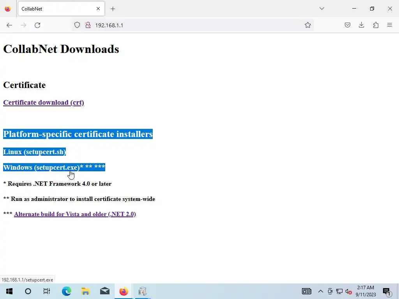Image resolution: width=399 pixels, height=299 pixels.
Task: Show the Firefox downloads panel
Action: coord(361,25)
